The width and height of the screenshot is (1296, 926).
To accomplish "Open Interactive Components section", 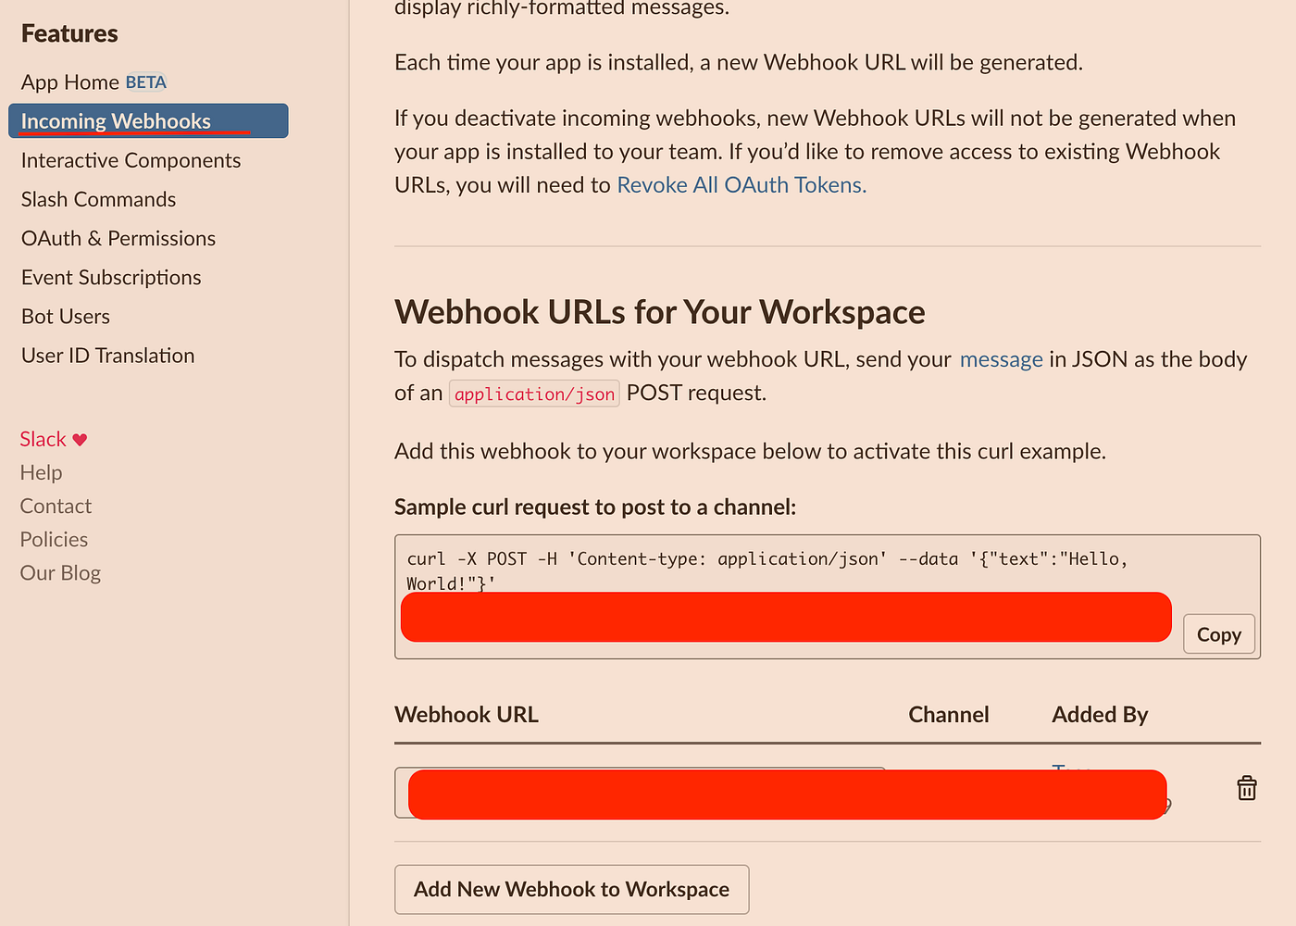I will pos(131,160).
